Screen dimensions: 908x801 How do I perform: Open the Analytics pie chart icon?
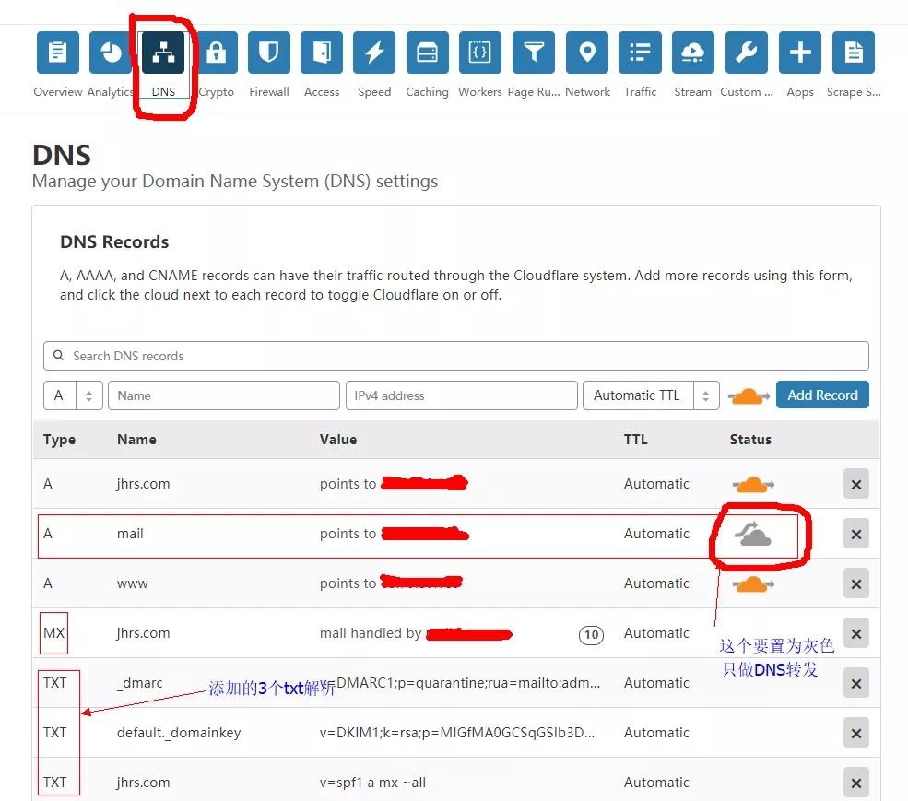[x=111, y=53]
